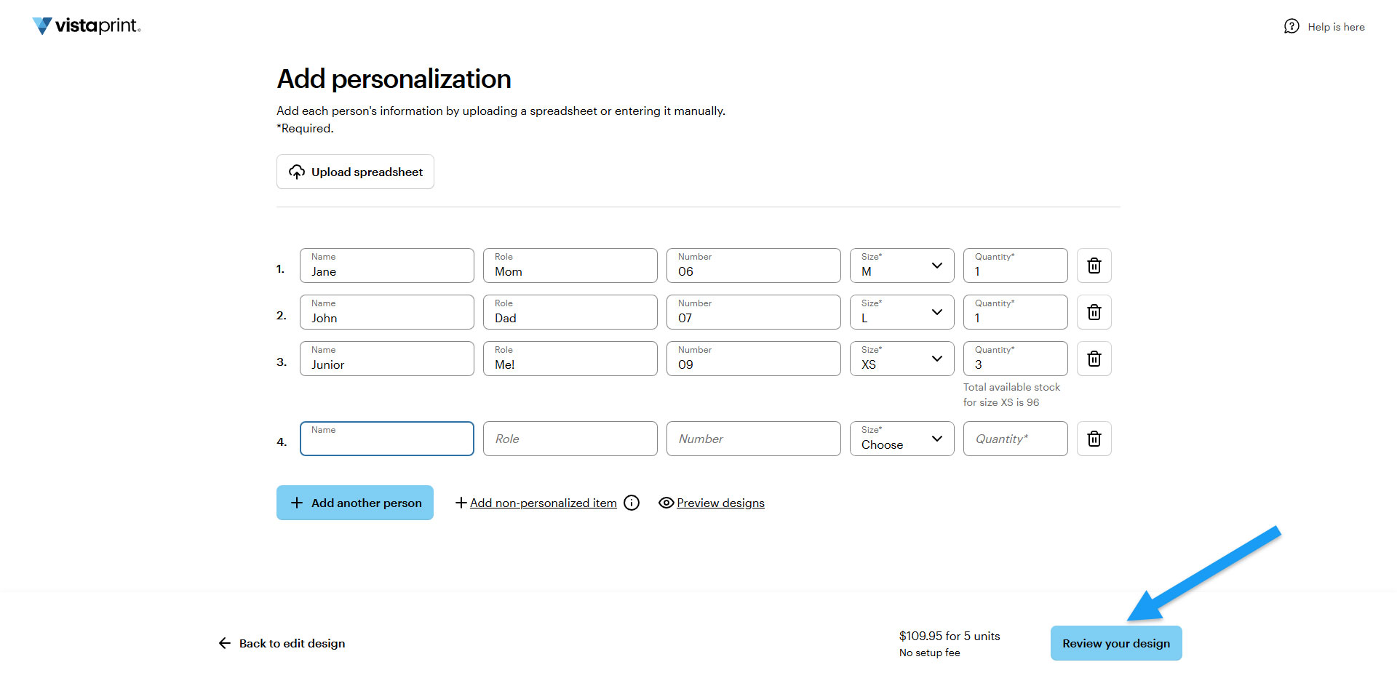This screenshot has height=694, width=1397.
Task: Click Add non-personalized item link
Action: click(543, 503)
